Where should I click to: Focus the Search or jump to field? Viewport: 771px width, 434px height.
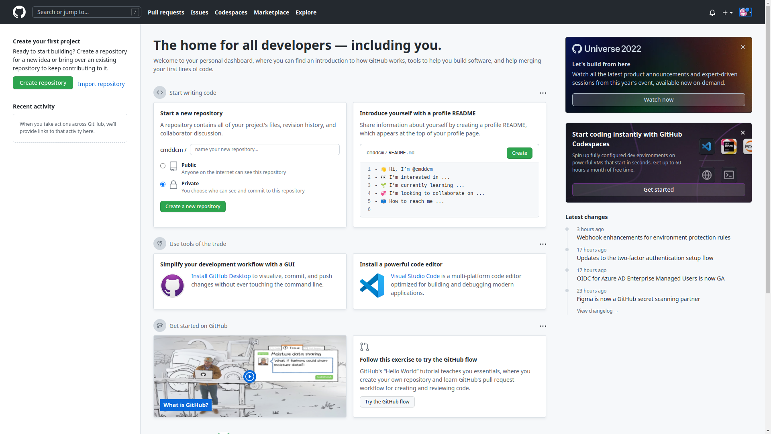pyautogui.click(x=87, y=12)
